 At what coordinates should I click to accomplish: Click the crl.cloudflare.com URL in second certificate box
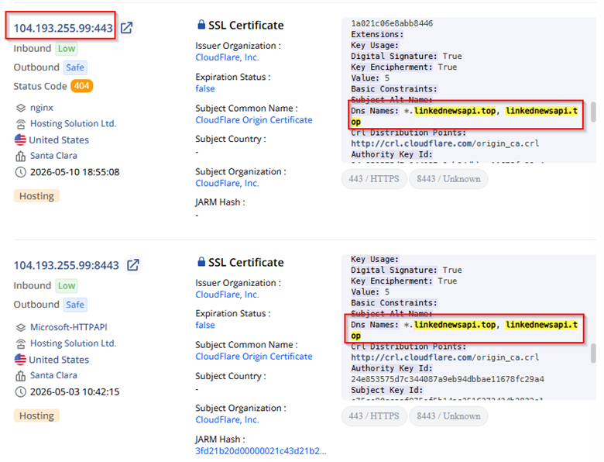[445, 357]
